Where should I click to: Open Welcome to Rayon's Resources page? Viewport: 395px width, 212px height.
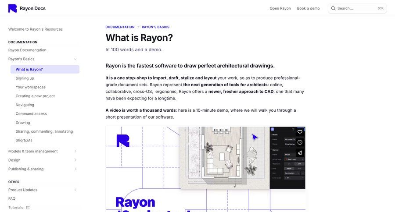coord(36,29)
